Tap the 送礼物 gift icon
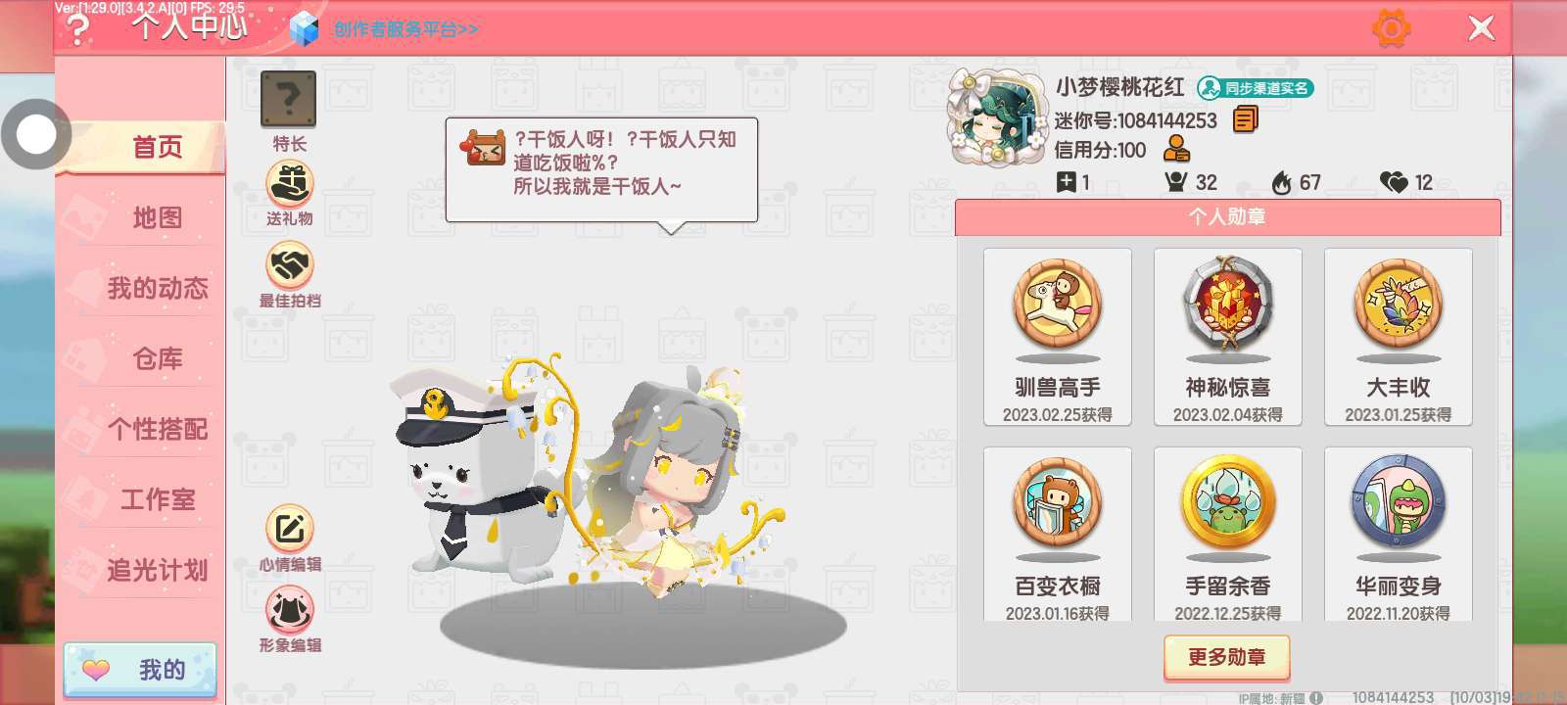 click(290, 183)
